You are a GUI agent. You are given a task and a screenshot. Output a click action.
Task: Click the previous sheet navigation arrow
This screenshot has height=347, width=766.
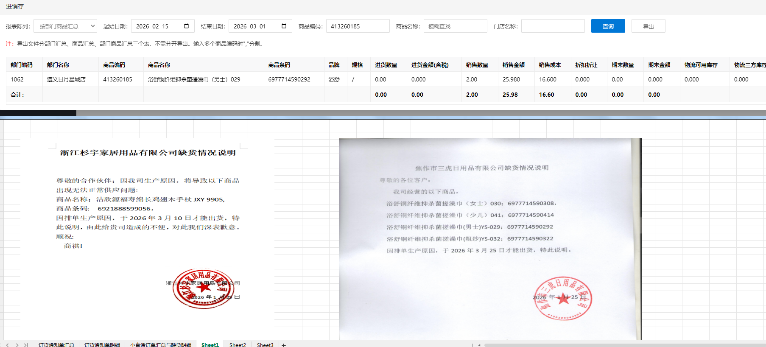pyautogui.click(x=8, y=345)
